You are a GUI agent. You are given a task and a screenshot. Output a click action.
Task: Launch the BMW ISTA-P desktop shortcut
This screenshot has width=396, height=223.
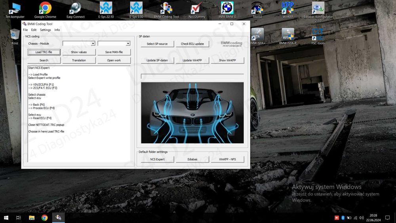click(287, 36)
